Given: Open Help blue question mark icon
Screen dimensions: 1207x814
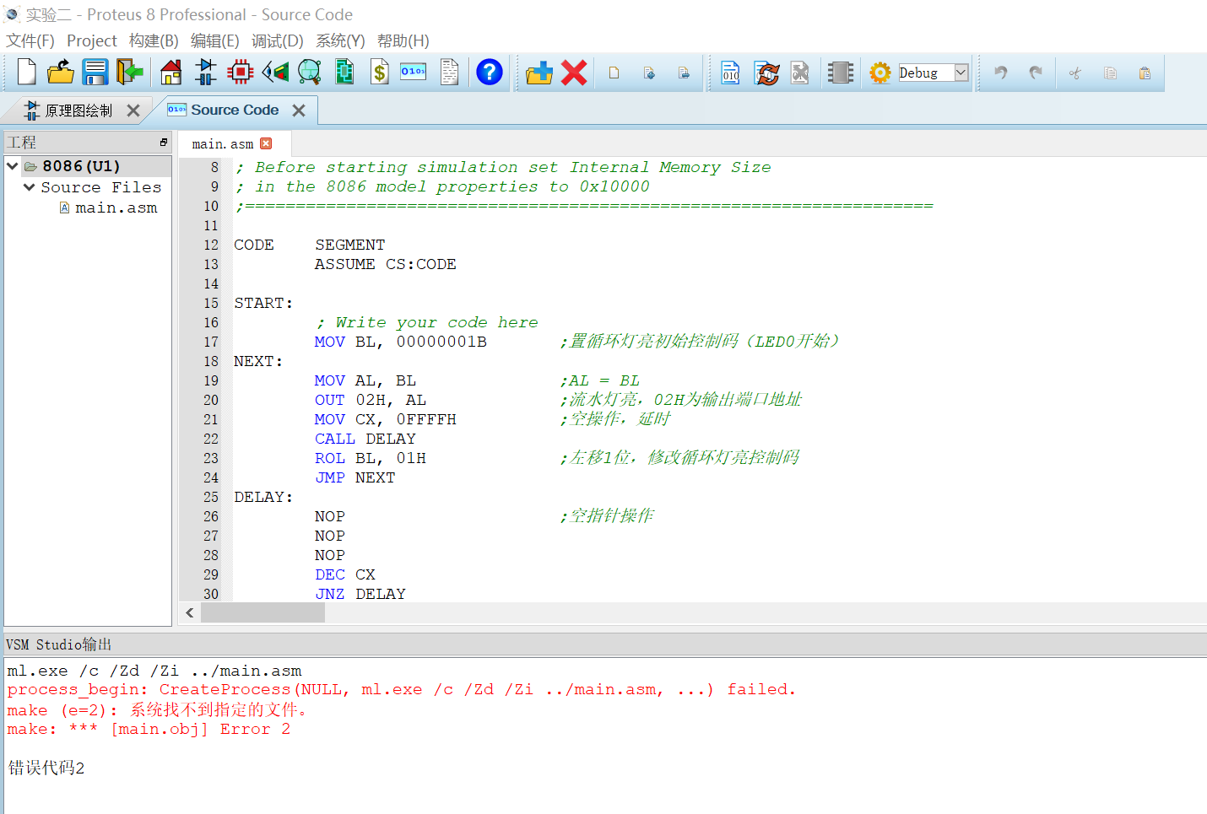Looking at the screenshot, I should [x=490, y=73].
